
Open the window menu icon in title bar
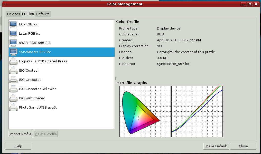[x=5, y=4]
